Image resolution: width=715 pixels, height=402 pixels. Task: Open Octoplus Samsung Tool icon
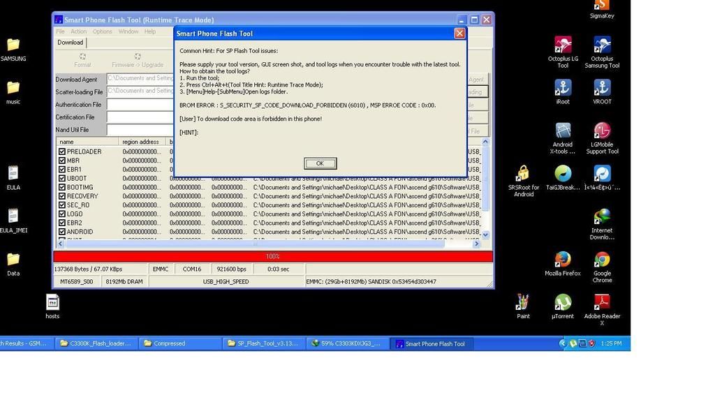pos(602,46)
